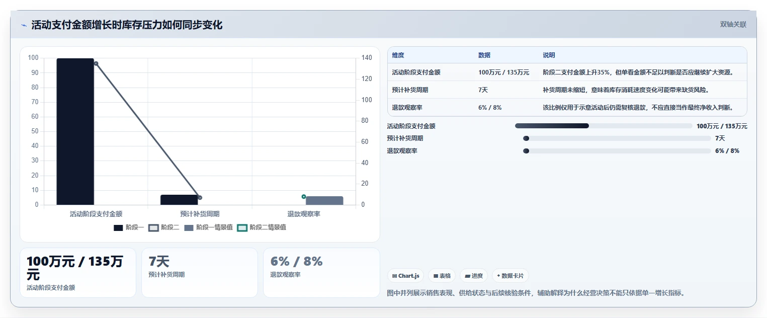Click the tall 活动阶段支付金额 dark bar
This screenshot has width=767, height=318.
(75, 131)
